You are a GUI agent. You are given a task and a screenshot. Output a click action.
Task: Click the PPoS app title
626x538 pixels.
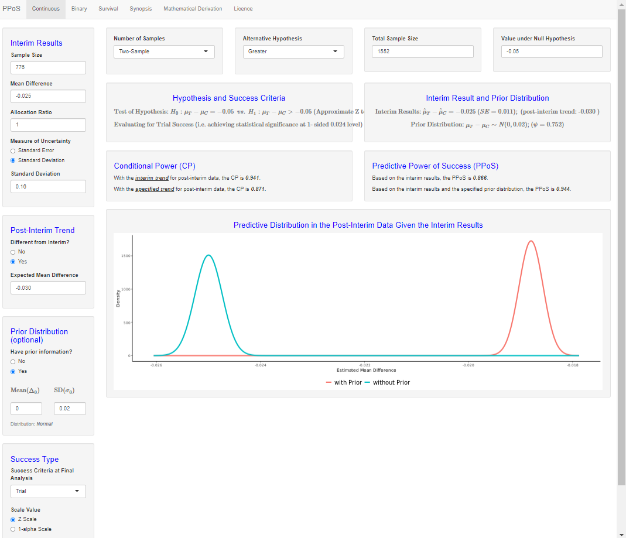pos(12,9)
